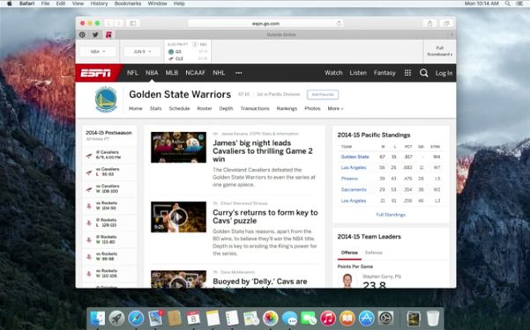Select NFL in the ESPN navigation
The image size is (530, 330).
pyautogui.click(x=132, y=73)
